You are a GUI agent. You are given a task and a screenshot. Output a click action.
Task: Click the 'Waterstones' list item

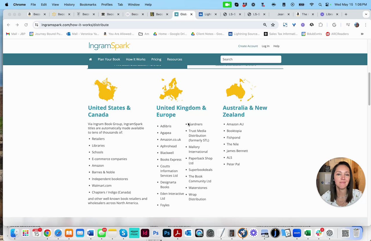198,188
